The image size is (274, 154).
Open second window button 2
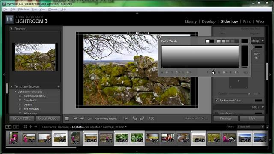16,127
